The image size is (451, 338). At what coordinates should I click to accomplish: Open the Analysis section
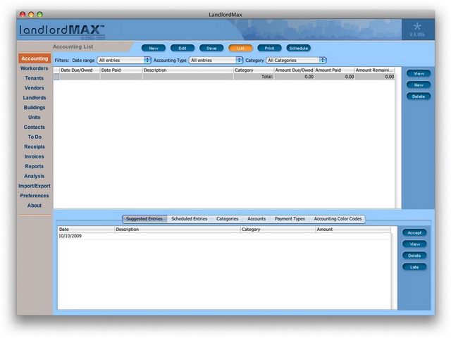(x=35, y=176)
